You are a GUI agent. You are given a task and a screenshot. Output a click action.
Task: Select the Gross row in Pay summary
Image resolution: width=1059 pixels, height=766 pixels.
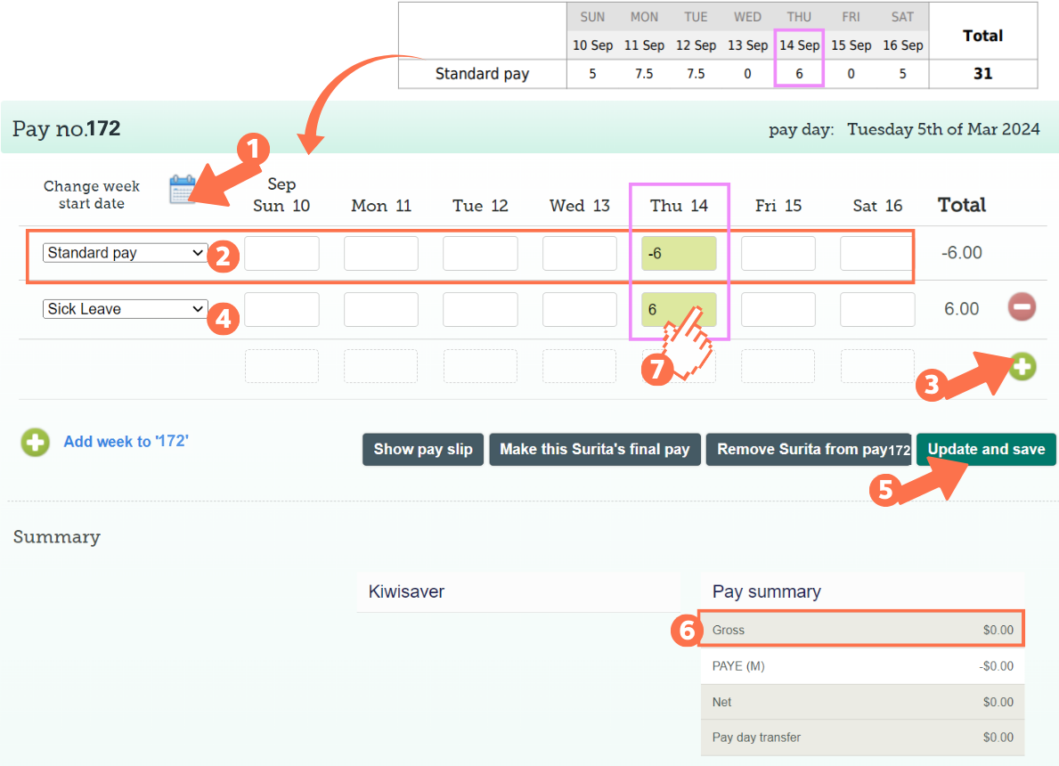pos(861,630)
